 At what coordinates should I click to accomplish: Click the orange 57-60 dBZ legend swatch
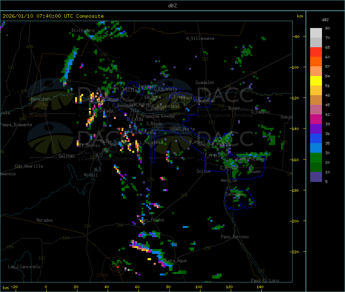click(x=316, y=62)
